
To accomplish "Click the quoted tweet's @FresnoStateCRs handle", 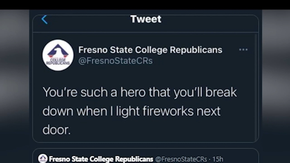I will (181, 159).
